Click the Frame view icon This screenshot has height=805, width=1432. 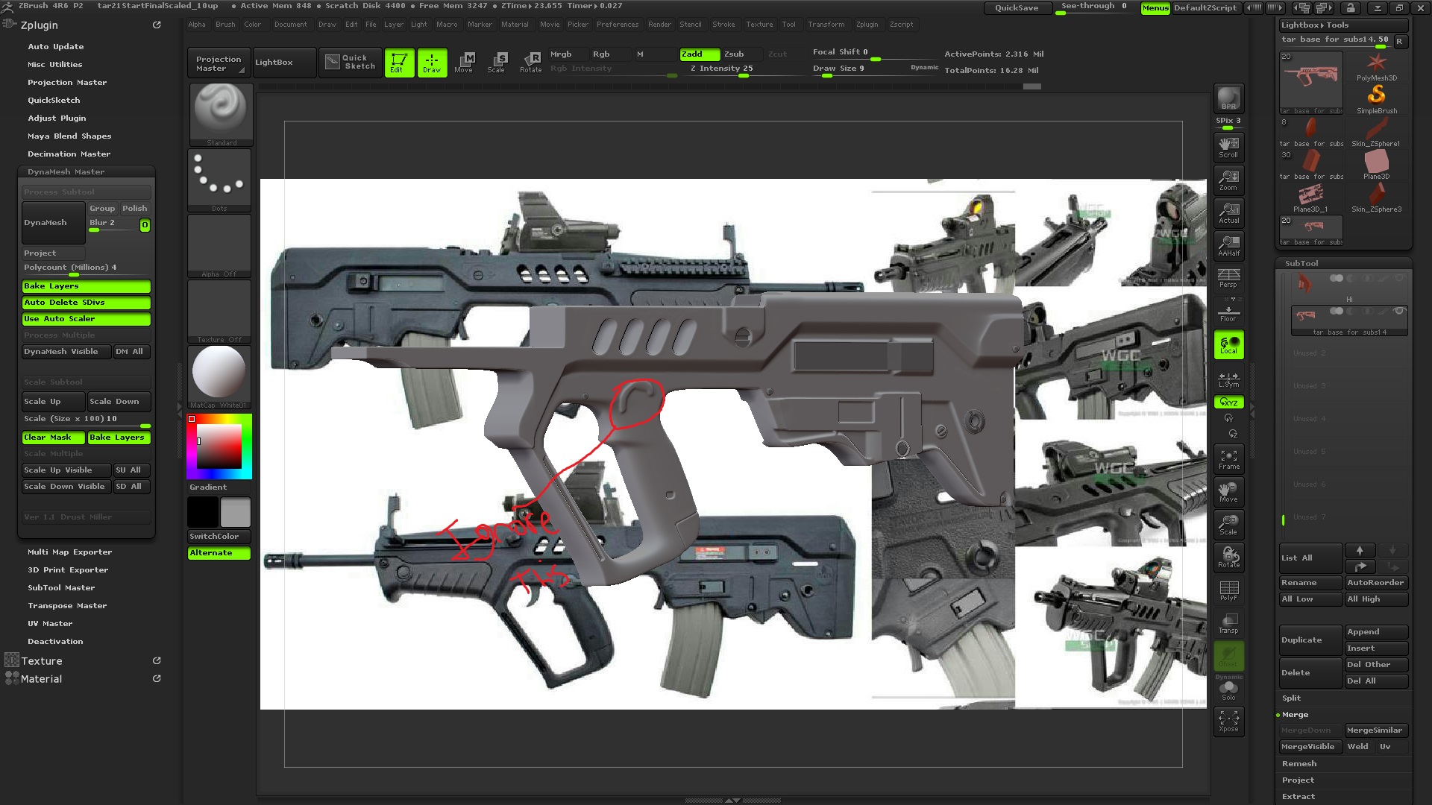[x=1228, y=458]
